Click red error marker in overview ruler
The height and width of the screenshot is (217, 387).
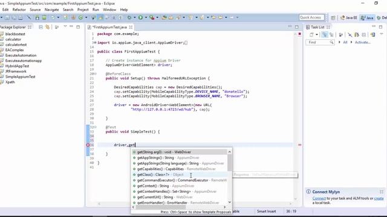pyautogui.click(x=300, y=145)
